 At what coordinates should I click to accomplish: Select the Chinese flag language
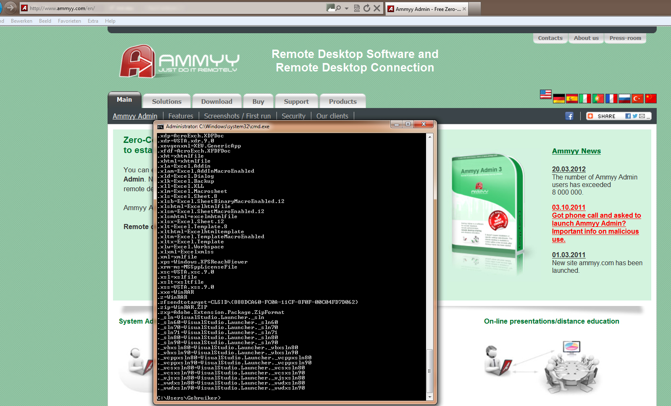(650, 99)
